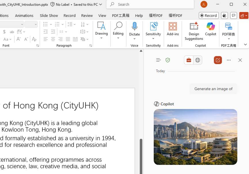Expand the Convert to SmartArt dropdown
Screen dimensions: 249x174
click(87, 39)
